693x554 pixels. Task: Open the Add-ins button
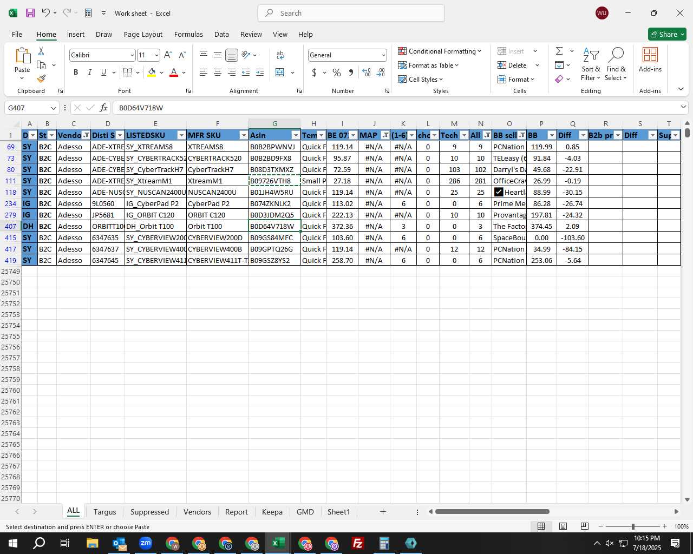[650, 60]
